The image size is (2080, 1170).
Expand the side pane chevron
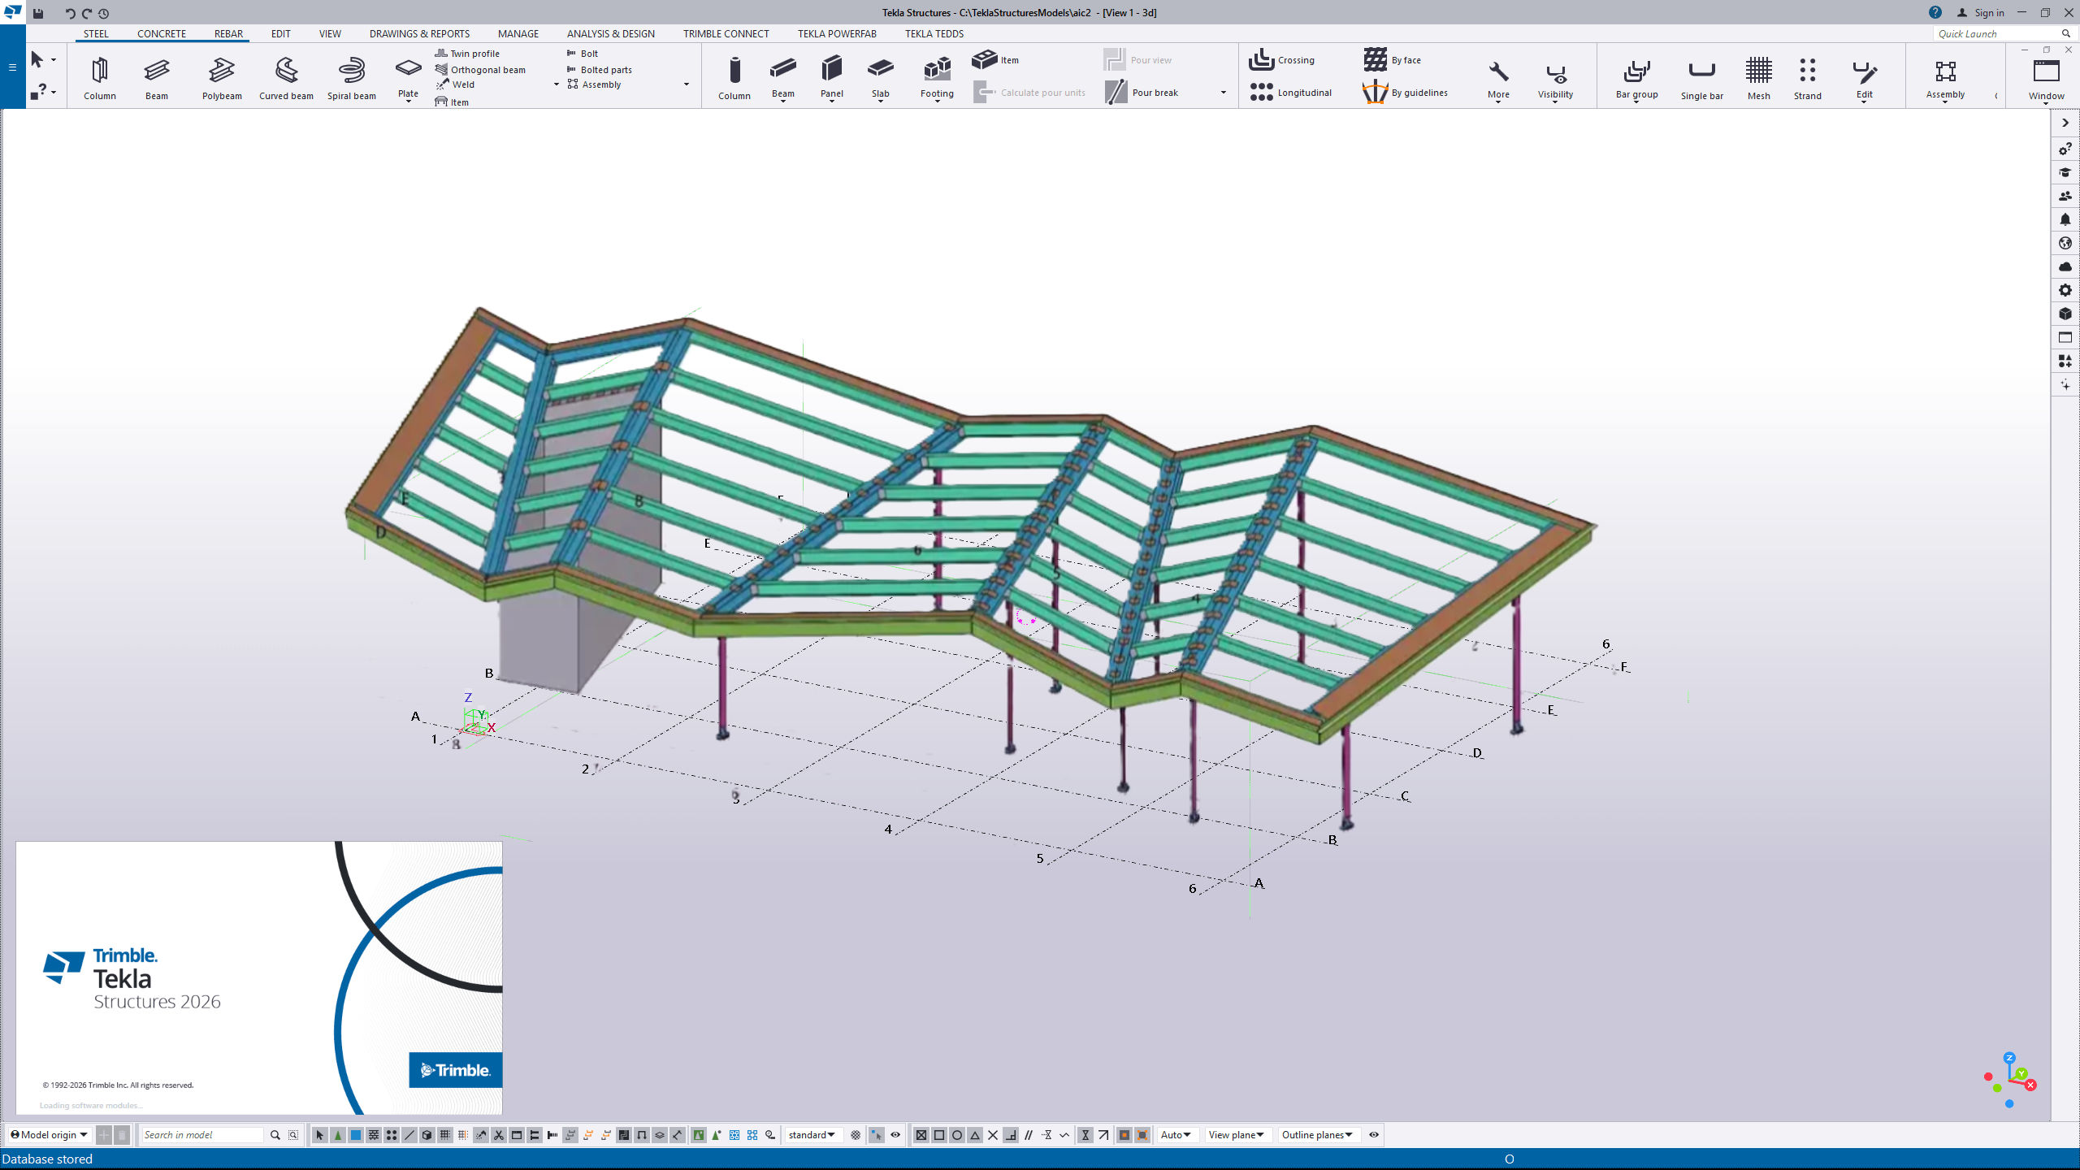(x=2065, y=123)
